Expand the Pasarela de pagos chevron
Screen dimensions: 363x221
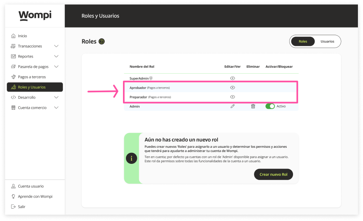(56, 66)
